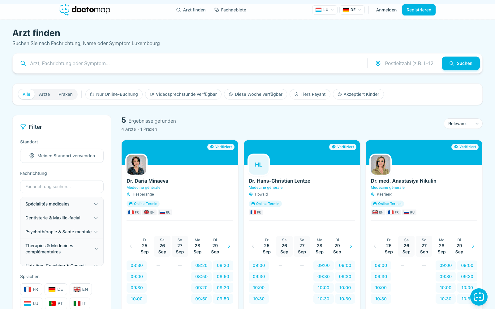Book the 08:30 Friday slot with Daria Minaeva
The image size is (495, 309).
pyautogui.click(x=137, y=265)
